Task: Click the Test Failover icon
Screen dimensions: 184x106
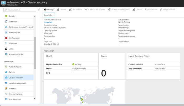Action: tap(70, 10)
